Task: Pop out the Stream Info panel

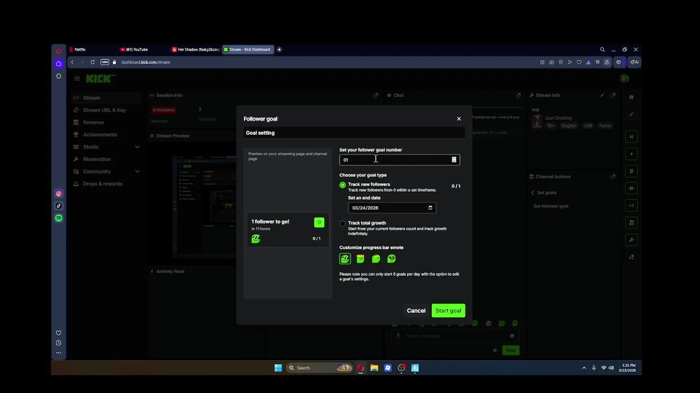Action: pyautogui.click(x=613, y=96)
